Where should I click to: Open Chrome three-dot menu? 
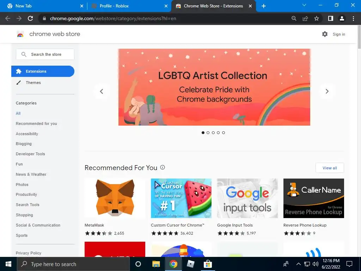coord(353,18)
